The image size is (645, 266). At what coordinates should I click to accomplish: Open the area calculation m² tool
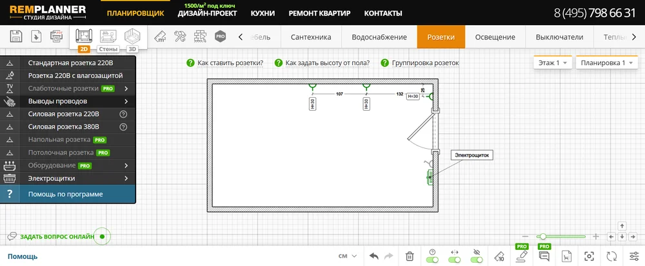click(160, 37)
